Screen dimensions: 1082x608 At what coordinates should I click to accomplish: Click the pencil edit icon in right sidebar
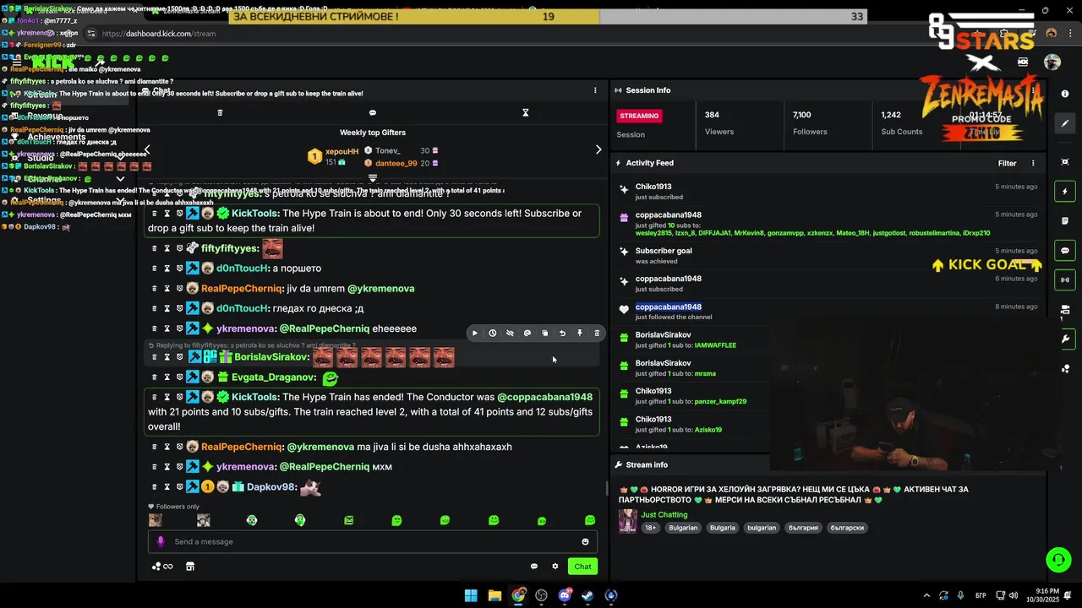[1065, 123]
